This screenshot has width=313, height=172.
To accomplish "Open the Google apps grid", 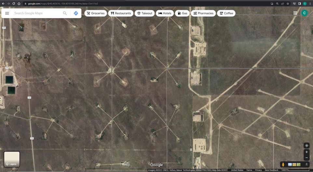I will 295,13.
